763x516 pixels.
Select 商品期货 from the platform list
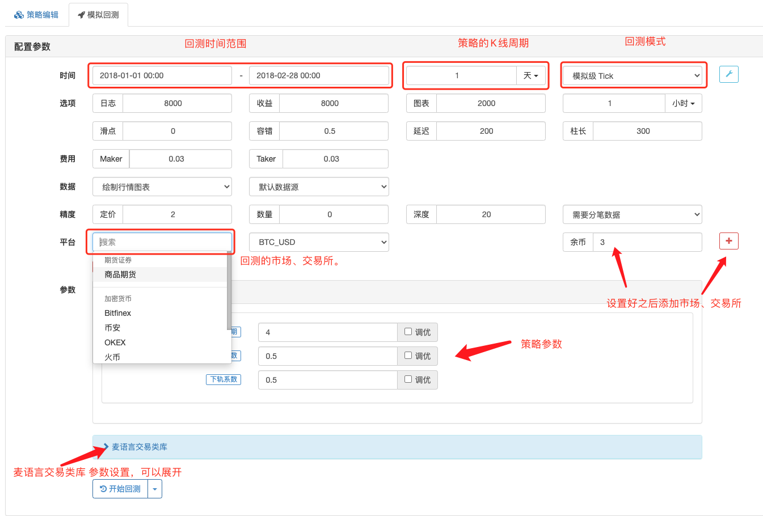point(120,274)
